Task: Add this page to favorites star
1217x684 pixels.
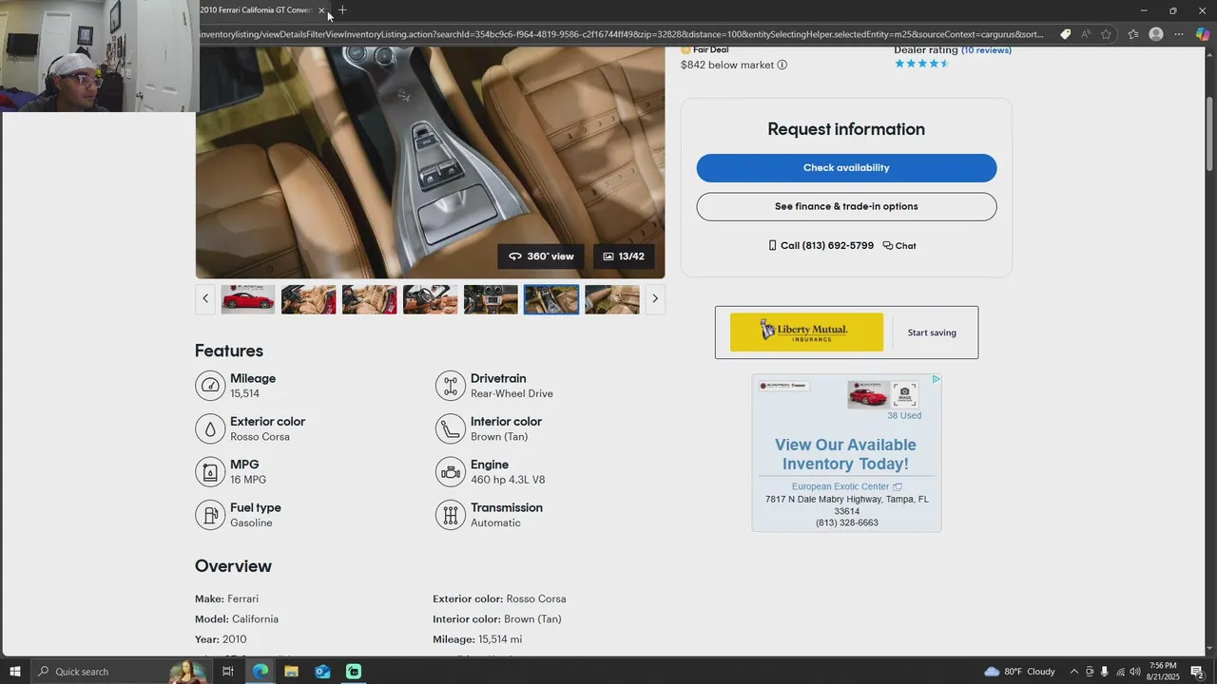Action: coord(1106,34)
